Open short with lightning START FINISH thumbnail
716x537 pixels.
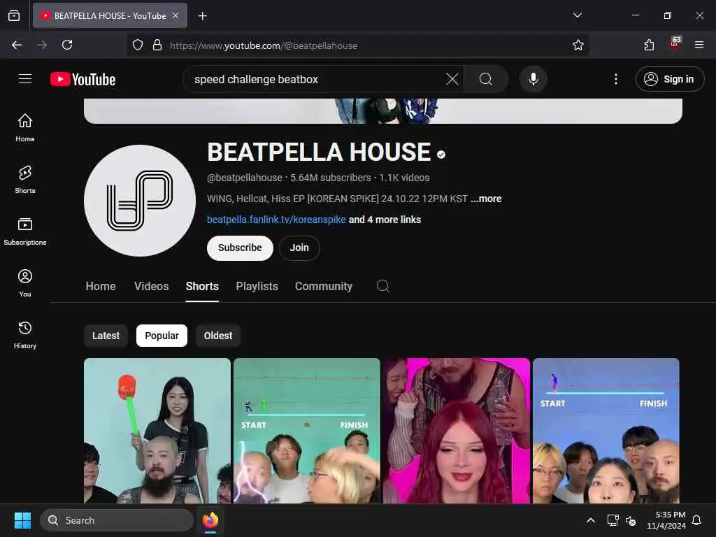point(307,431)
